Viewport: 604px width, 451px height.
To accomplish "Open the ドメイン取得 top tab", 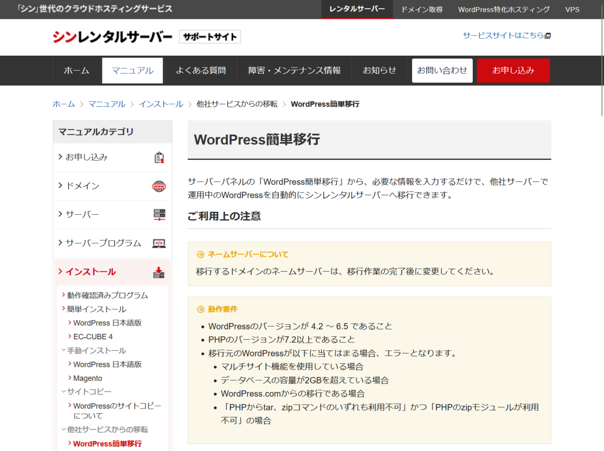I will click(422, 9).
